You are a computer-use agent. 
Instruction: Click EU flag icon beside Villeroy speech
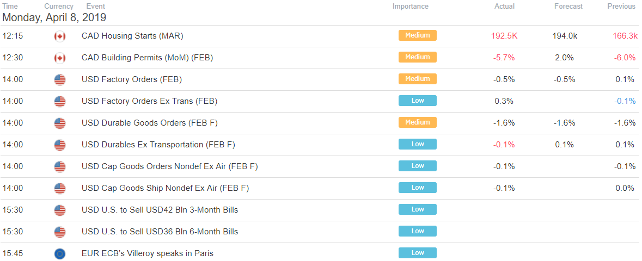click(x=60, y=253)
